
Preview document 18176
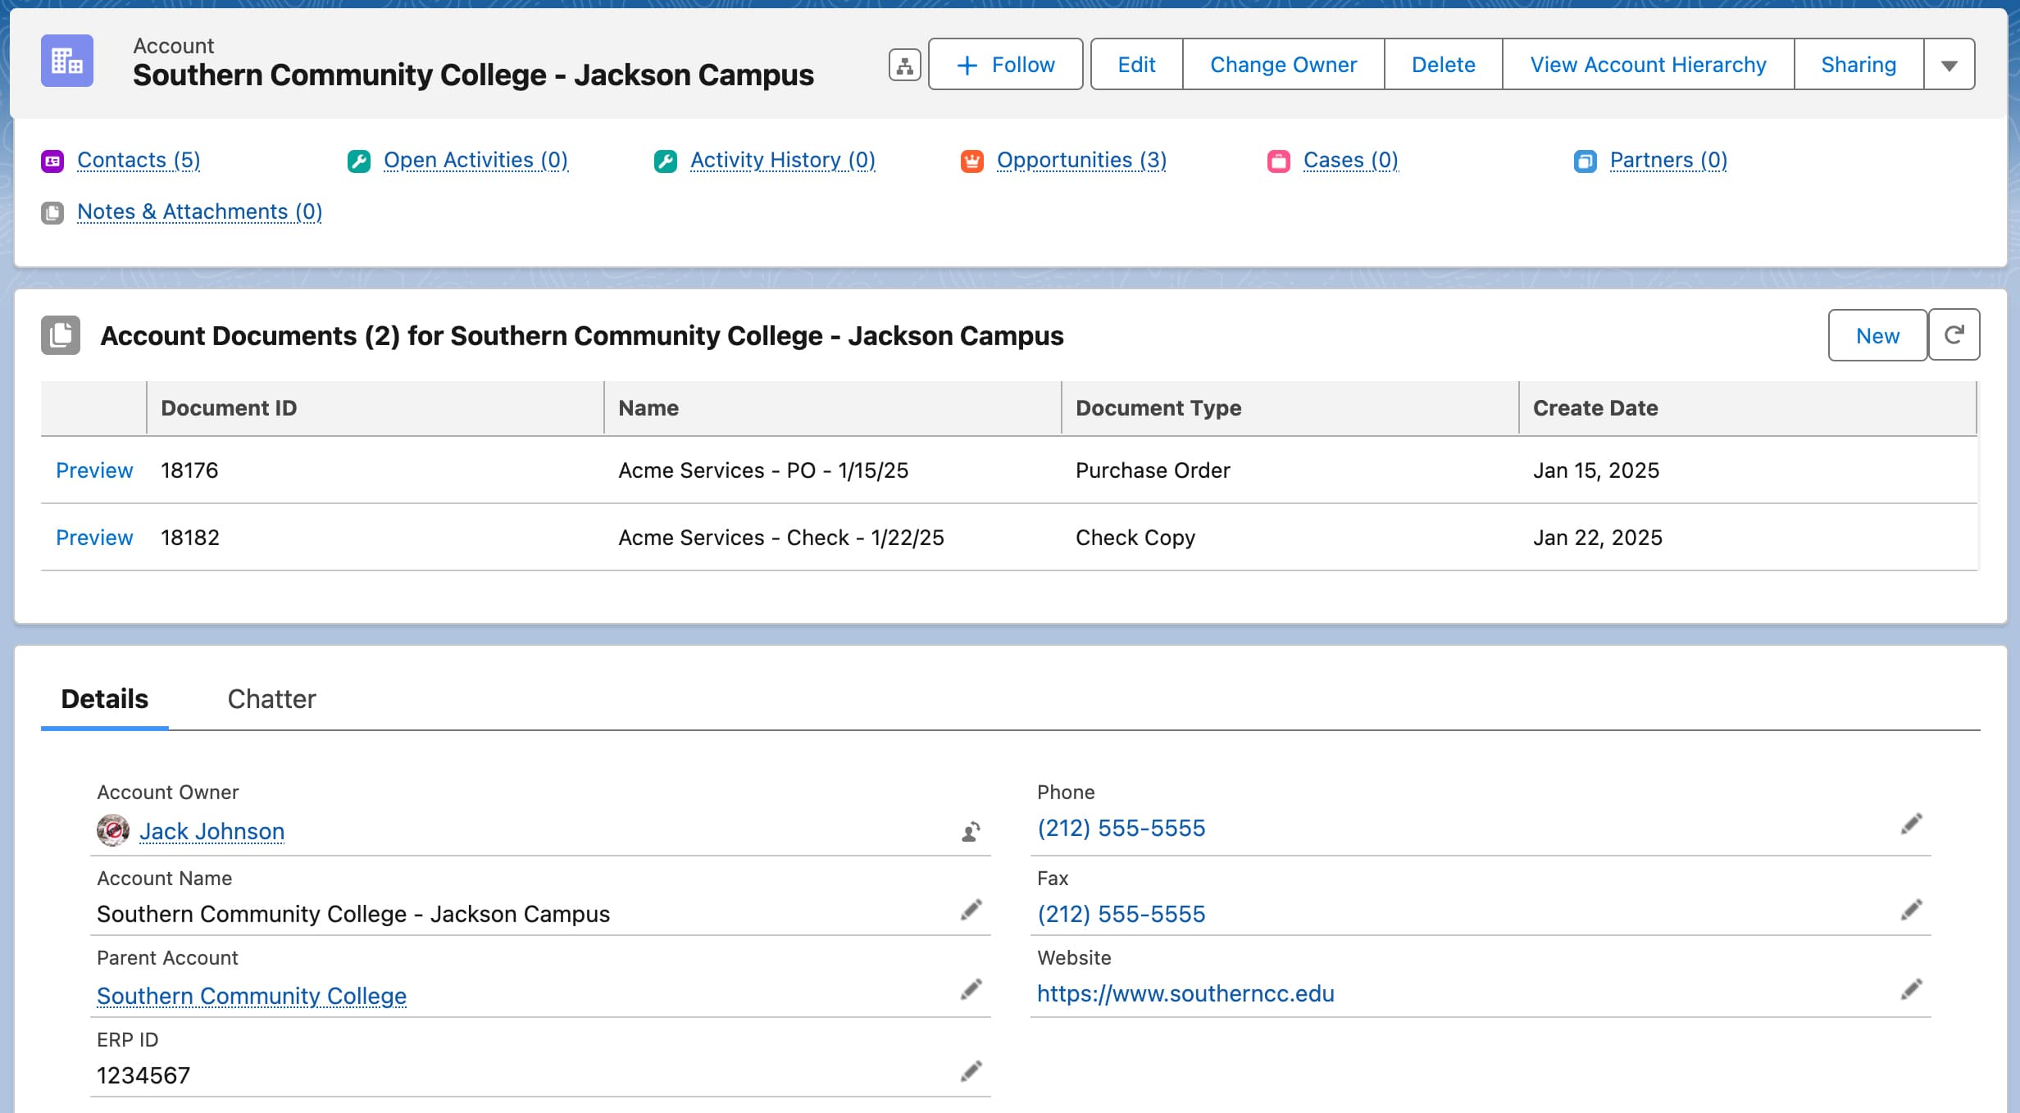click(x=94, y=470)
